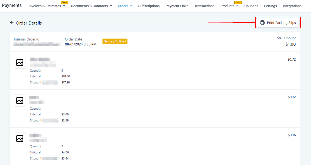Click first product image placeholder icon
This screenshot has height=165, width=311.
(20, 63)
